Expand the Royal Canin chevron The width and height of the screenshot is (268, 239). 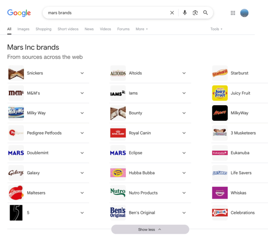click(184, 133)
